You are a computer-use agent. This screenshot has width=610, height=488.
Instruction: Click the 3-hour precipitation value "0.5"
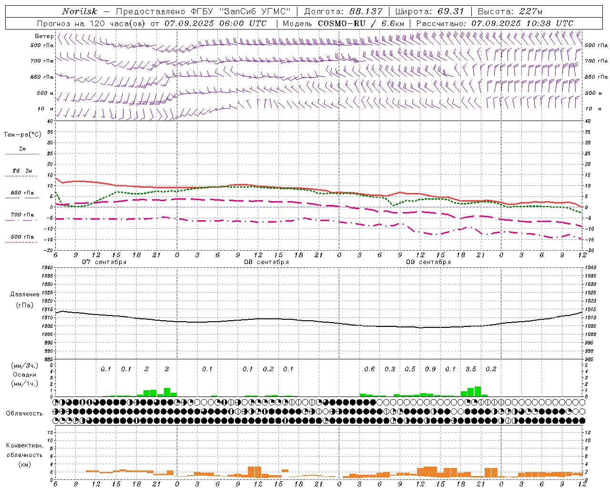pyautogui.click(x=410, y=369)
